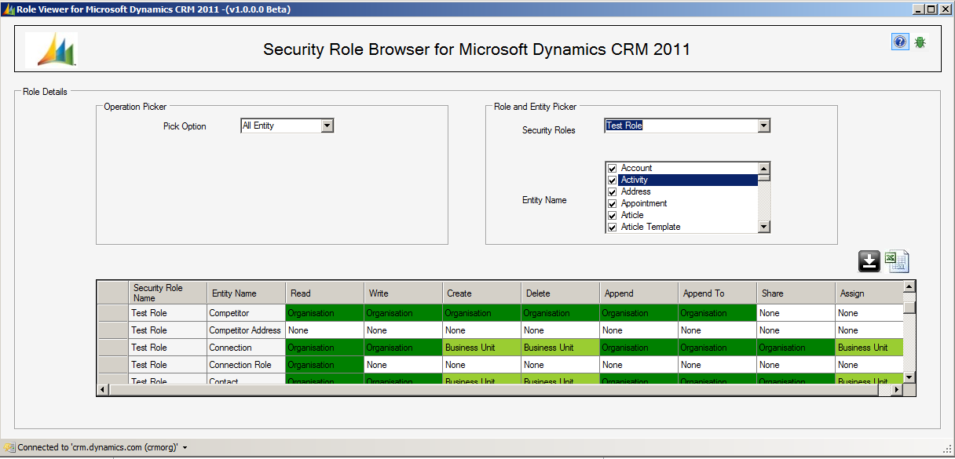Click grid vertical scrollbar up arrow
The image size is (955, 459).
tap(909, 287)
